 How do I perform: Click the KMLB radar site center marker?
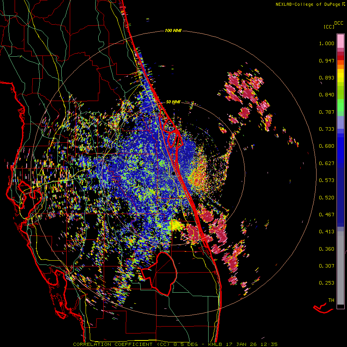click(173, 174)
